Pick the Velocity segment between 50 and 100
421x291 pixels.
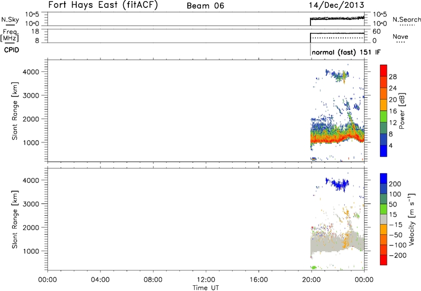coord(384,199)
